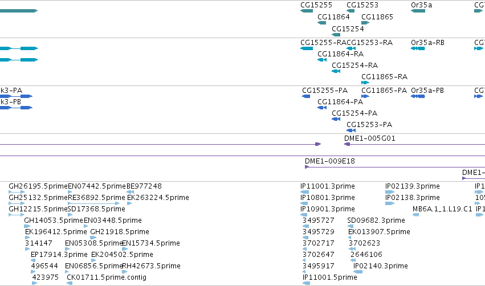Select CG11864-PA coding feature
This screenshot has width=485, height=286.
click(322, 108)
